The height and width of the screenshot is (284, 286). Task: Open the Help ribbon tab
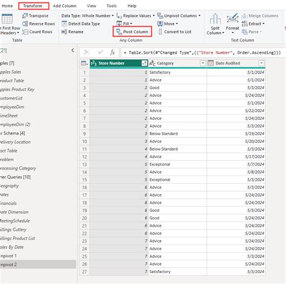coord(132,6)
